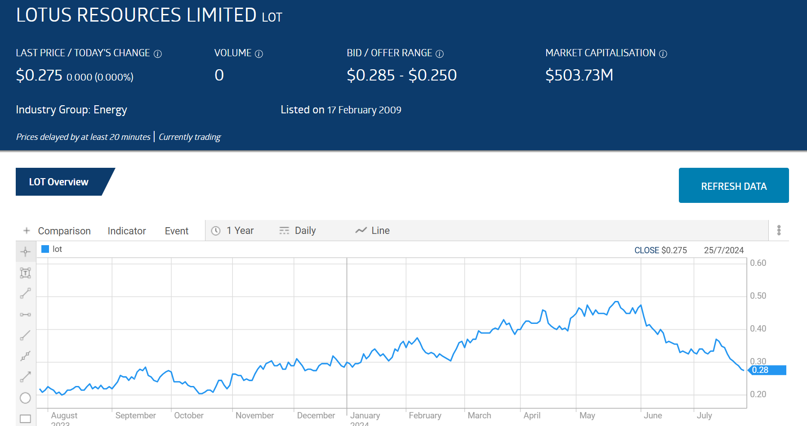This screenshot has width=807, height=426.
Task: Open the Indicator menu
Action: coord(127,231)
